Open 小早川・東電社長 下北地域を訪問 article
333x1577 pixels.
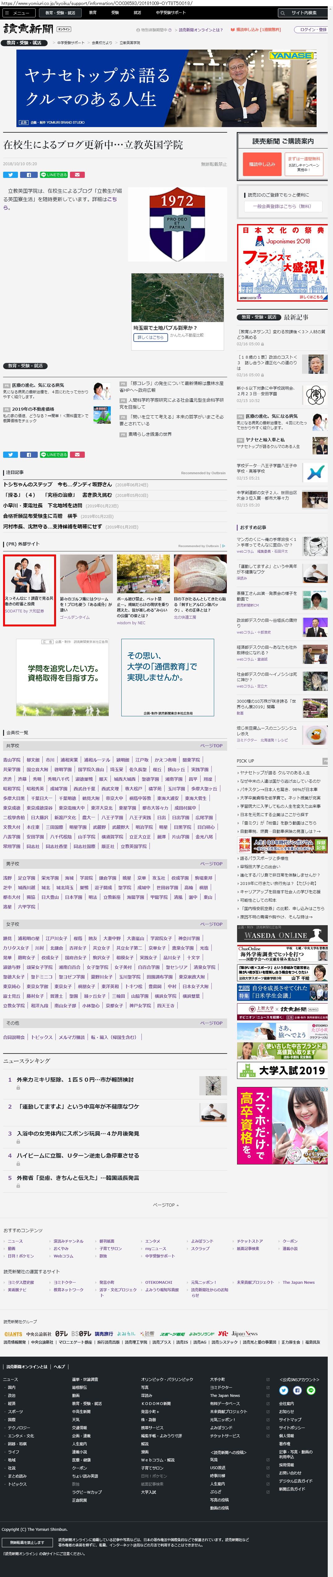click(43, 506)
